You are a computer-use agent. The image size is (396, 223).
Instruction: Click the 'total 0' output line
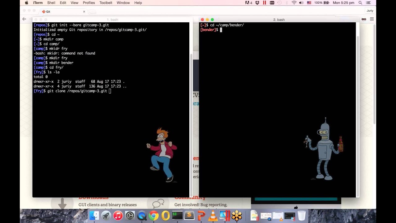pyautogui.click(x=41, y=77)
